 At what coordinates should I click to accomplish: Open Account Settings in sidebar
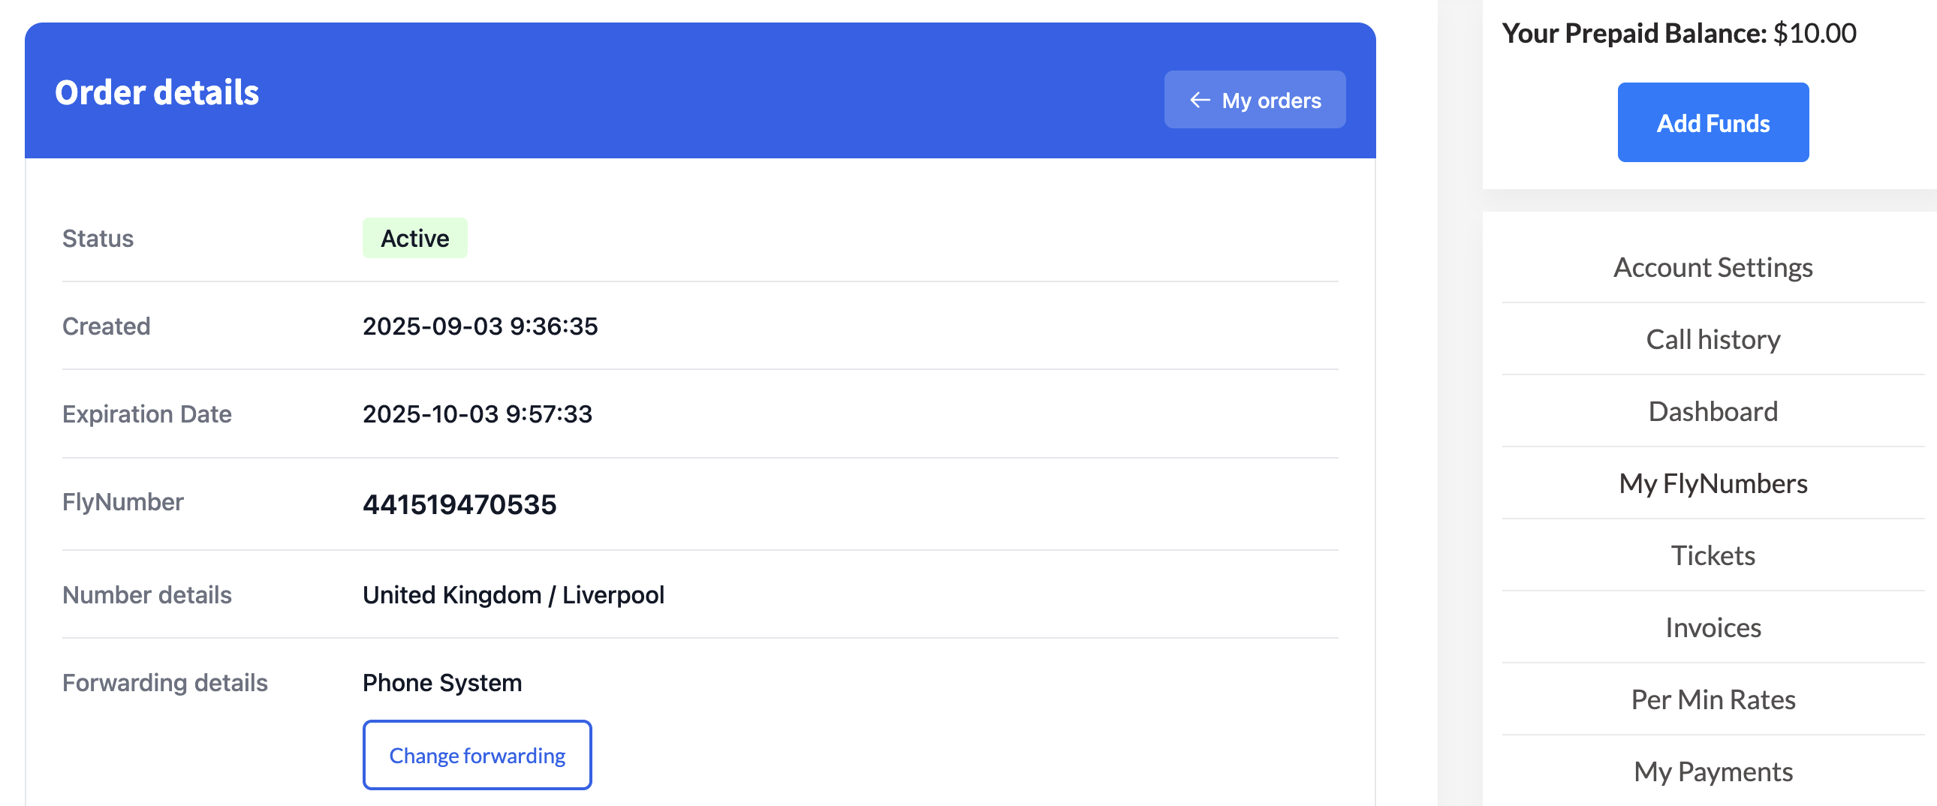[1713, 268]
